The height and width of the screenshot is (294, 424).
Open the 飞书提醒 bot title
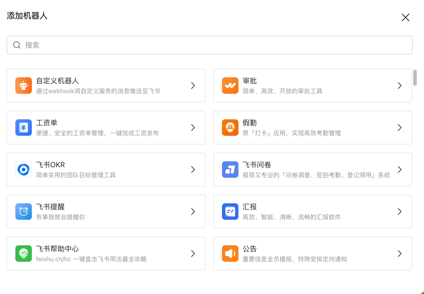50,207
